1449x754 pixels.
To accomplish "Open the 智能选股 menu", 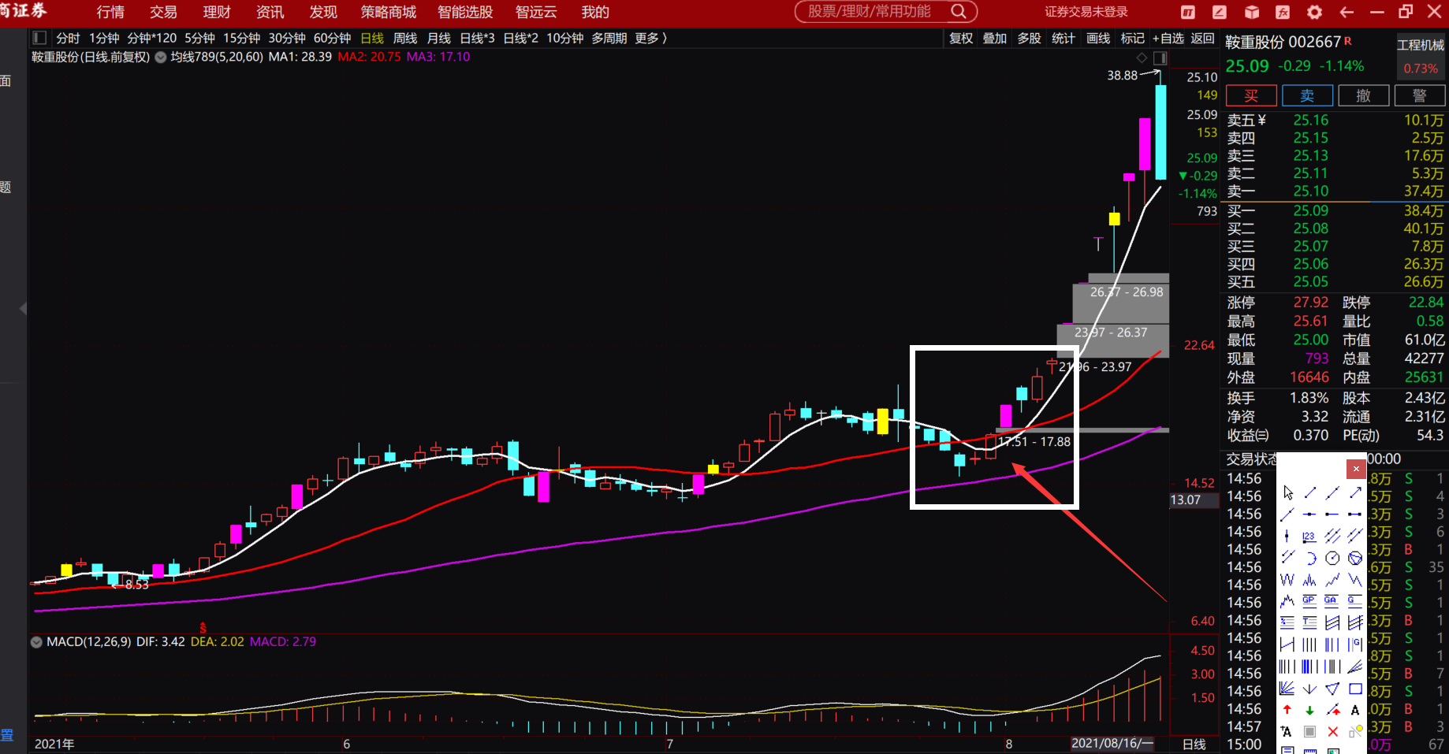I will tap(465, 12).
